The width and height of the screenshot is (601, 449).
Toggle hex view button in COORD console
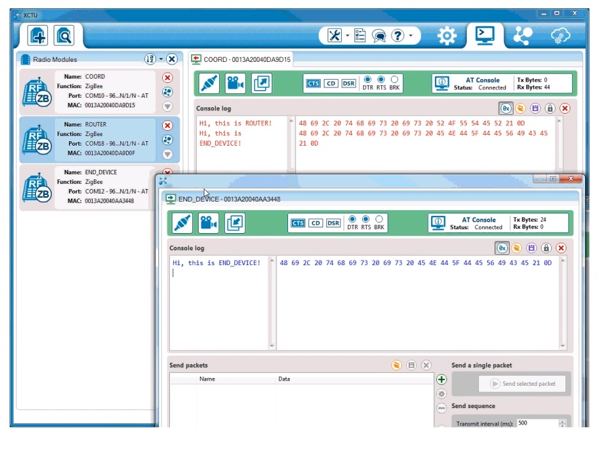pos(506,109)
